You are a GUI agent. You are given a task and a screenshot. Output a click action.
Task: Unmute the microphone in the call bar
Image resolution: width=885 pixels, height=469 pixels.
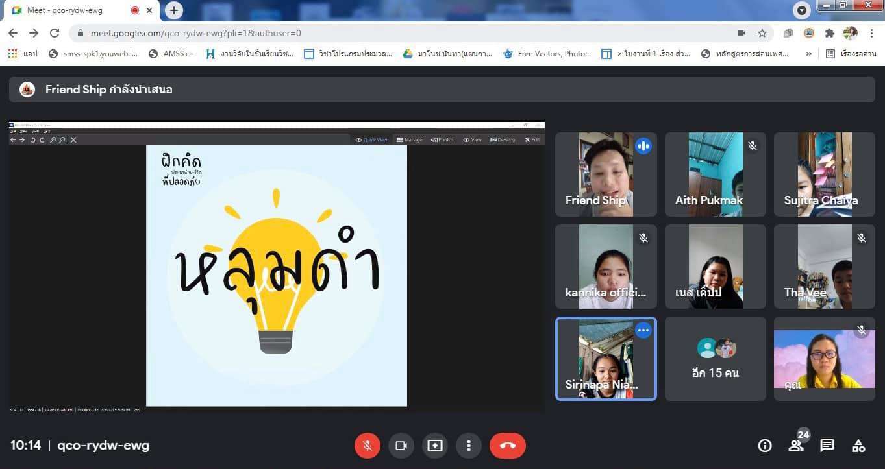tap(367, 446)
